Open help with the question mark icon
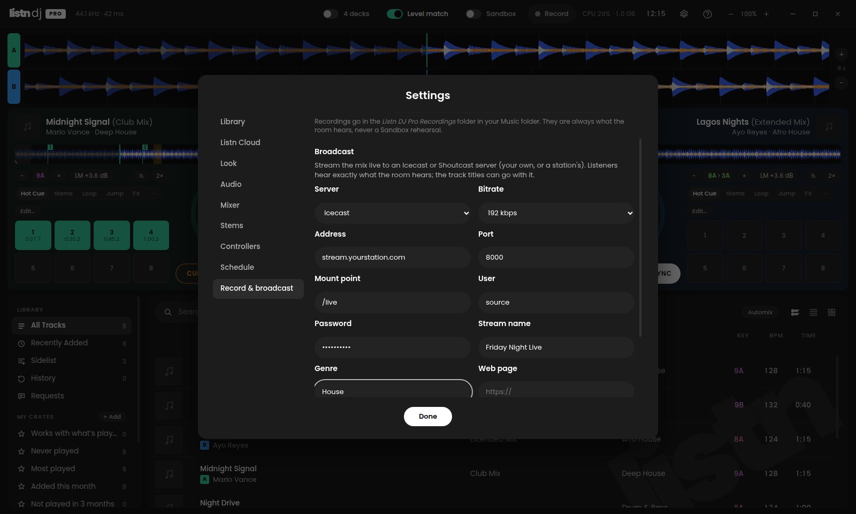 coord(707,14)
